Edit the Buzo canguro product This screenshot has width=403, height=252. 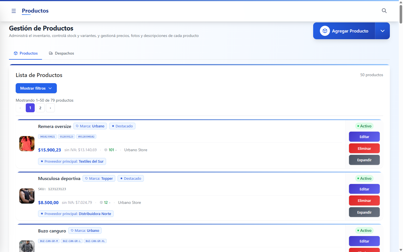pos(364,241)
